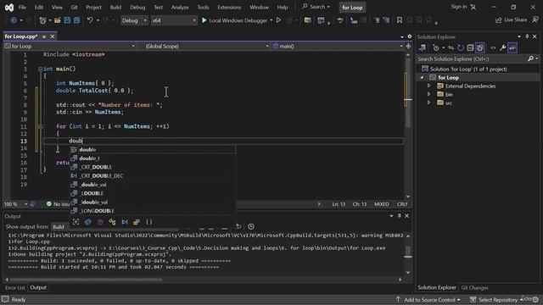The image size is (543, 305).
Task: Close the for Loop.cpp tab
Action: [x=53, y=36]
